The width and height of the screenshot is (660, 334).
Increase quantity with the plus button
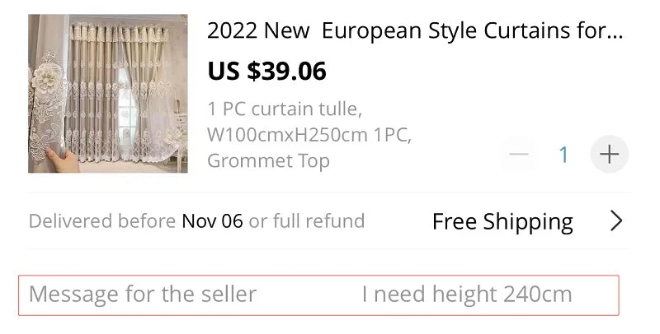click(609, 154)
